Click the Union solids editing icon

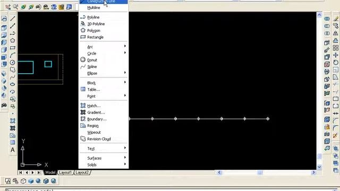[x=327, y=19]
